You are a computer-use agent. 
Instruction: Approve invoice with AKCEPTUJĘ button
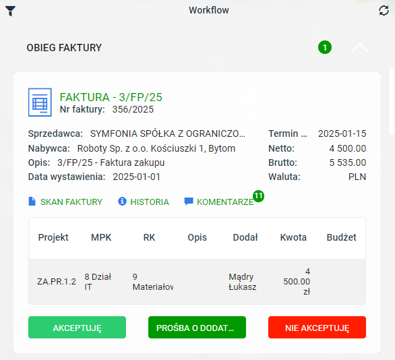point(77,328)
